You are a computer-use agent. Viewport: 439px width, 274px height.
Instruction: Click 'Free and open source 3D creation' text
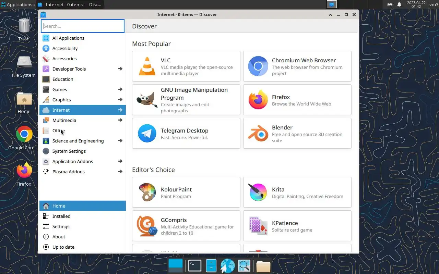[307, 134]
